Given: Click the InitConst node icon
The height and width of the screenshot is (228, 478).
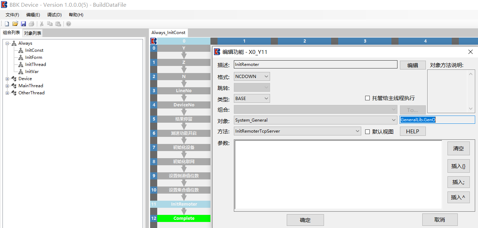Looking at the screenshot, I should tap(21, 50).
